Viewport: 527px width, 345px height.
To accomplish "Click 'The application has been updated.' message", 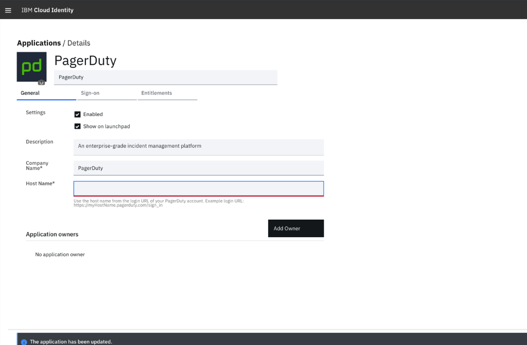I will pos(71,341).
